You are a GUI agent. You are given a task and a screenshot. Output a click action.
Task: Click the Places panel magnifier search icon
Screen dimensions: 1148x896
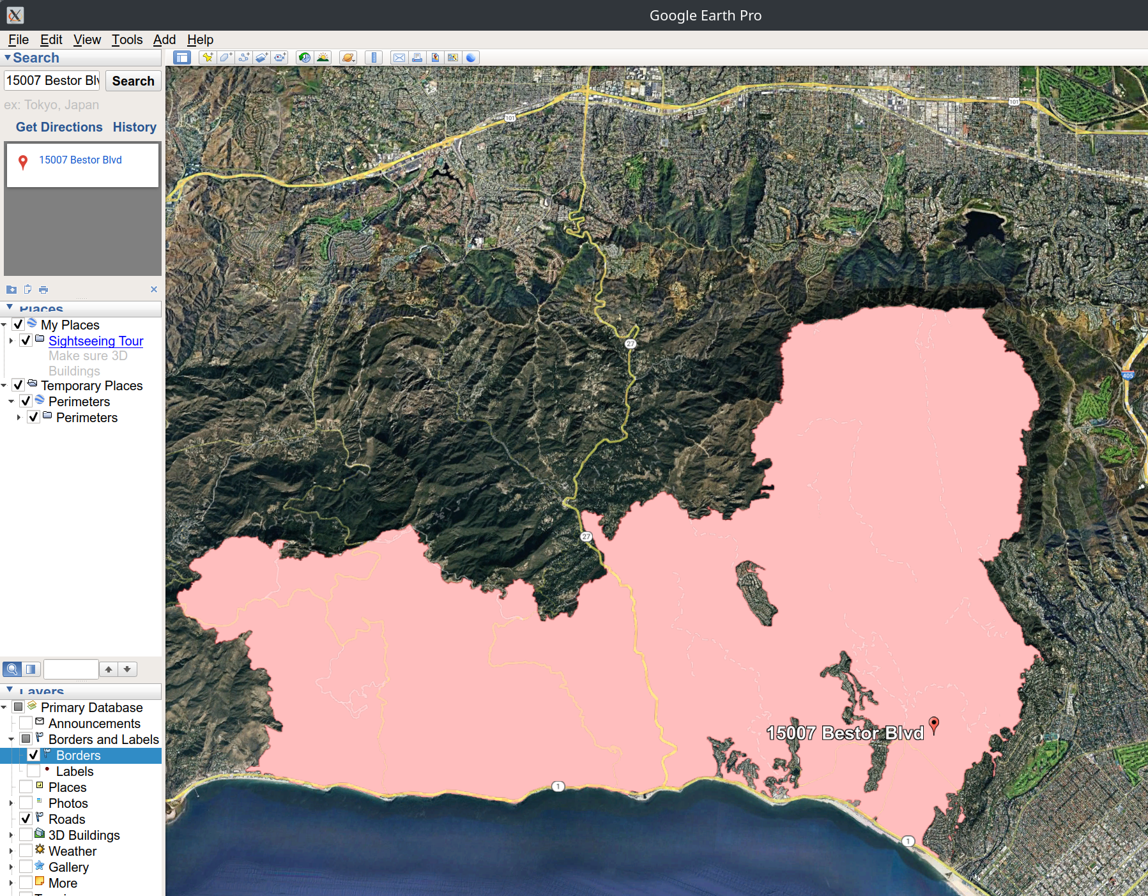12,669
